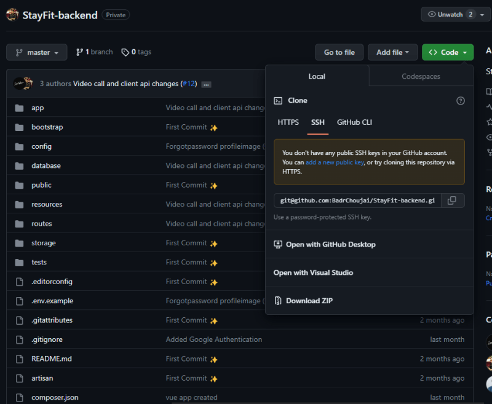
Task: Click the .gitattributes file icon
Action: pyautogui.click(x=20, y=320)
